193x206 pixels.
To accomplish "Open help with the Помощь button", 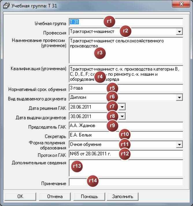I will [x=89, y=196].
